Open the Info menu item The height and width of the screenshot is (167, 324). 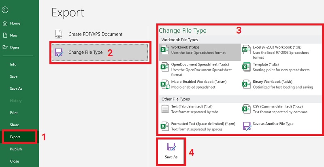[x=13, y=64]
